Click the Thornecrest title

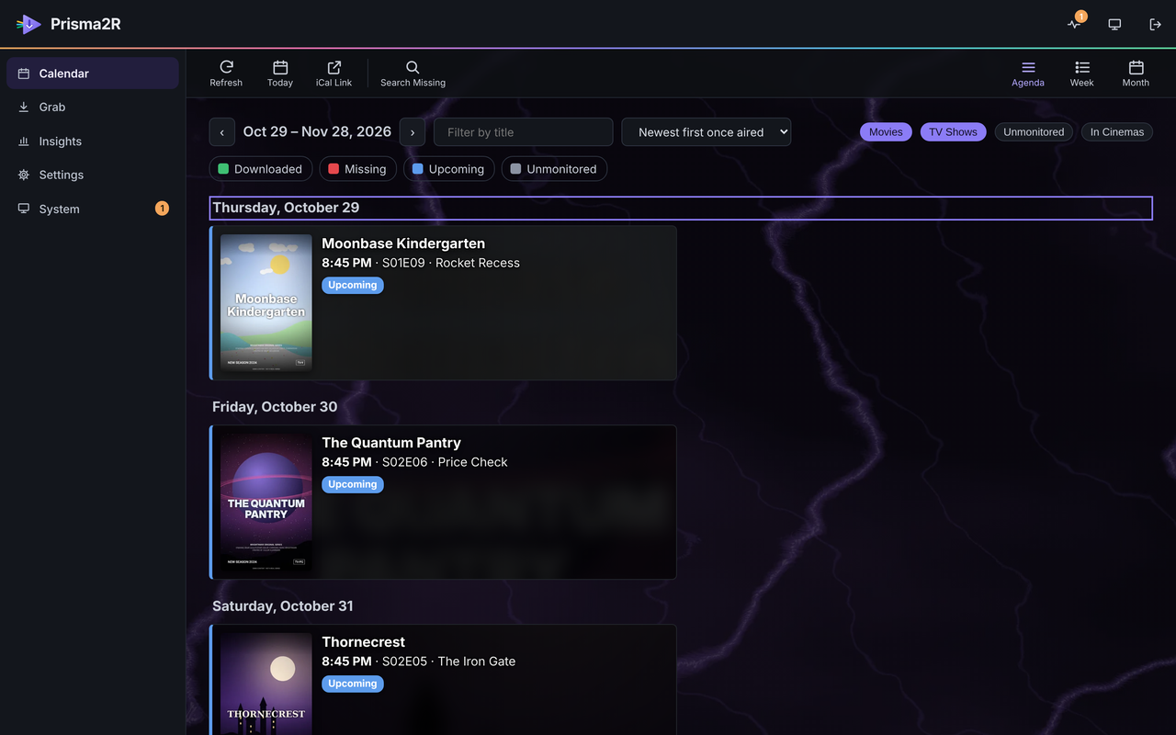point(363,642)
